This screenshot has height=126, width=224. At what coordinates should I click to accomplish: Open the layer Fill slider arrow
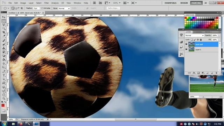click(219, 40)
